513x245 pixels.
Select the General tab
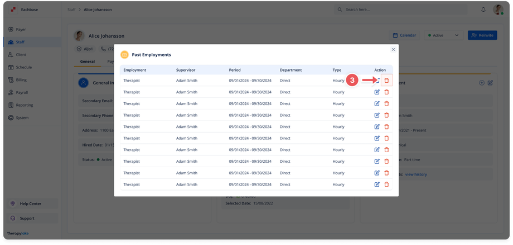(87, 62)
